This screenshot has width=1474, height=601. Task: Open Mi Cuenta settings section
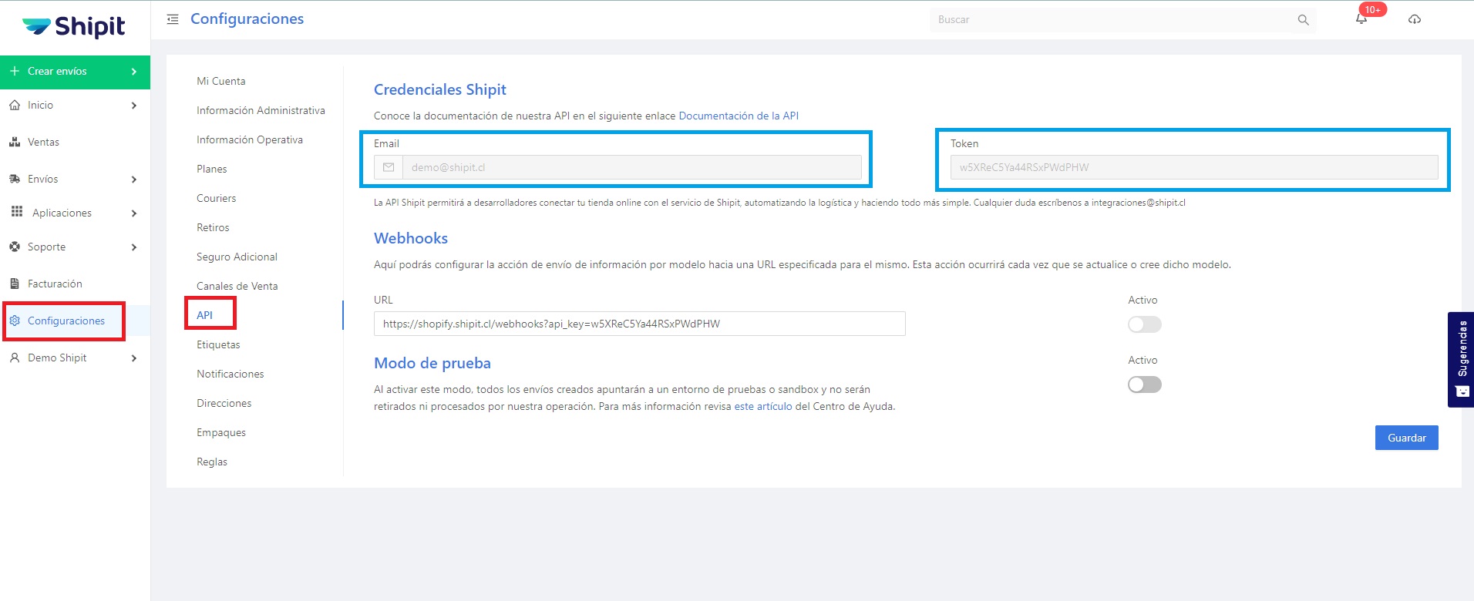pos(221,81)
